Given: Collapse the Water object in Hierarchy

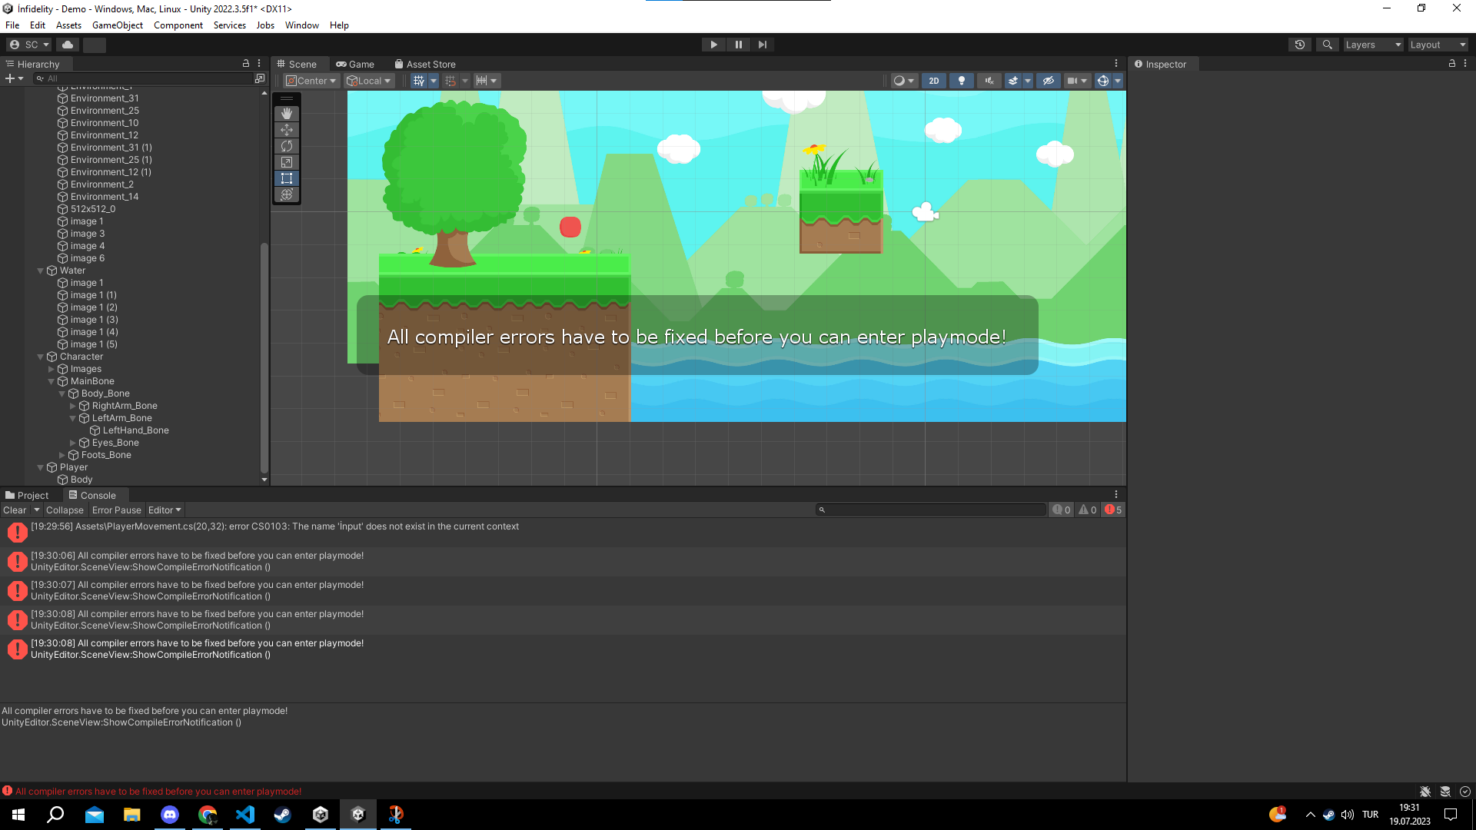Looking at the screenshot, I should tap(41, 271).
